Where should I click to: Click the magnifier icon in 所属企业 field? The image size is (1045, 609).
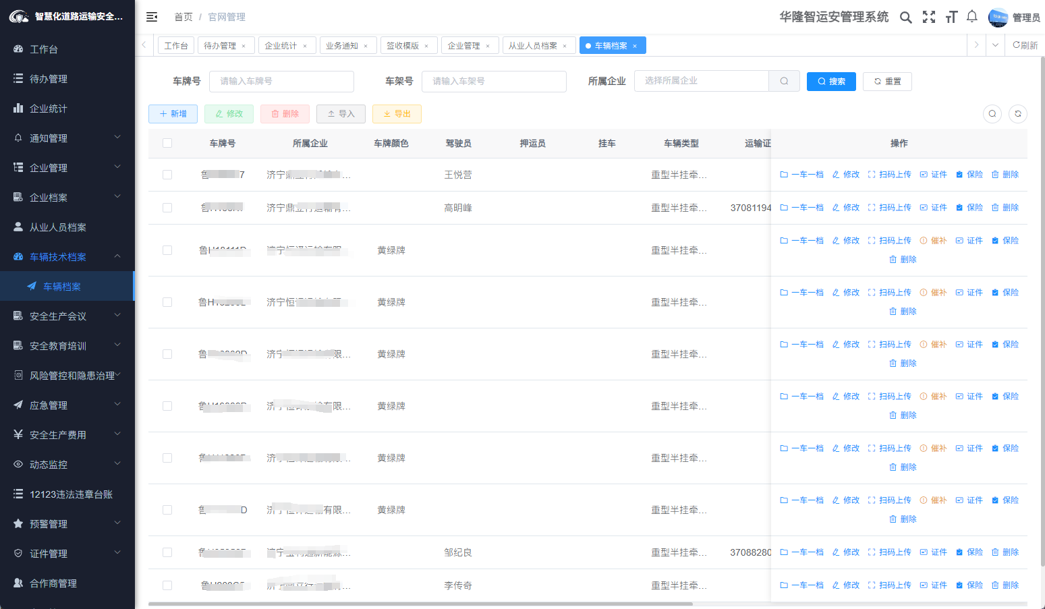(784, 81)
